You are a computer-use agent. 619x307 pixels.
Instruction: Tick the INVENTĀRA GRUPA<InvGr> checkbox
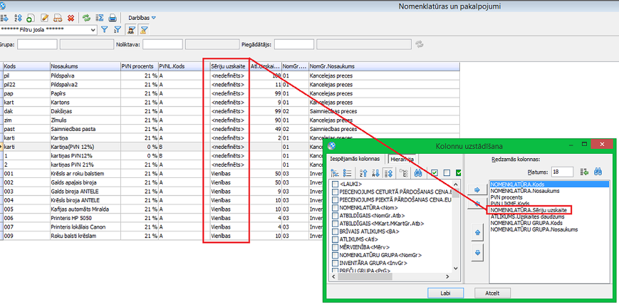pyautogui.click(x=336, y=263)
